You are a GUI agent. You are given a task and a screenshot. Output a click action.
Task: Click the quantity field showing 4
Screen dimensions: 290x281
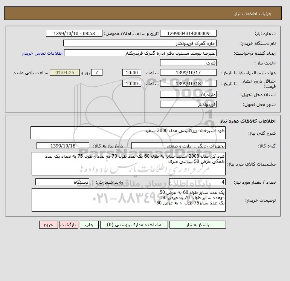197,182
